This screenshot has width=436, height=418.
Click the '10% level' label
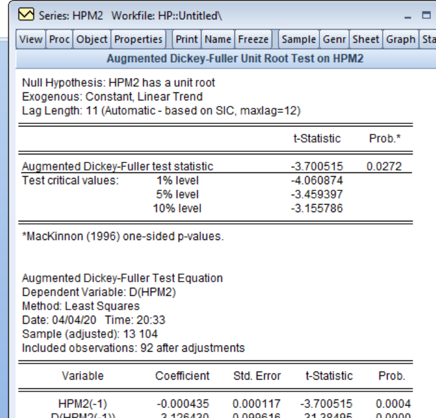point(177,208)
